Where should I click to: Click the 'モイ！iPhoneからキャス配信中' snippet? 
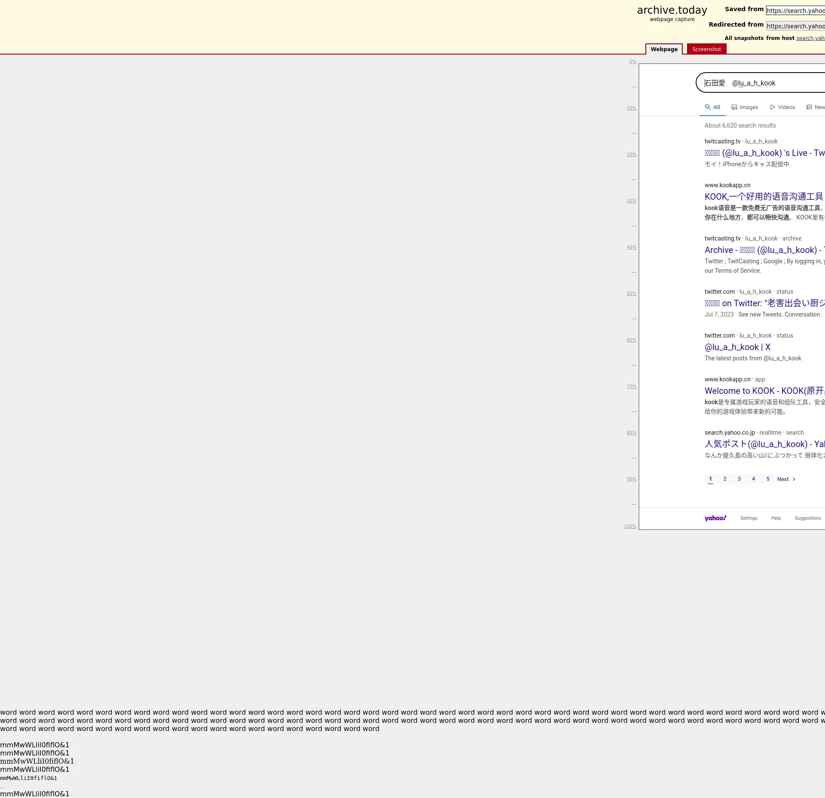(747, 164)
